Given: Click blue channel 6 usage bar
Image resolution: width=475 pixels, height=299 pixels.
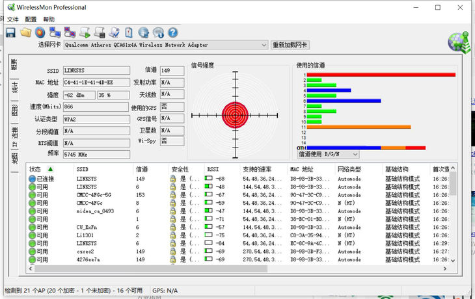Looking at the screenshot, I should 344,101.
